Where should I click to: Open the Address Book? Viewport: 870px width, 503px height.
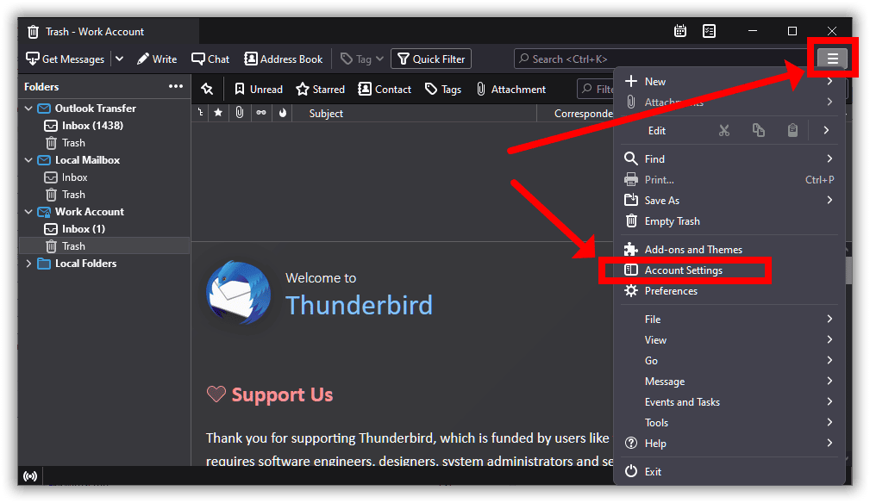click(x=284, y=59)
